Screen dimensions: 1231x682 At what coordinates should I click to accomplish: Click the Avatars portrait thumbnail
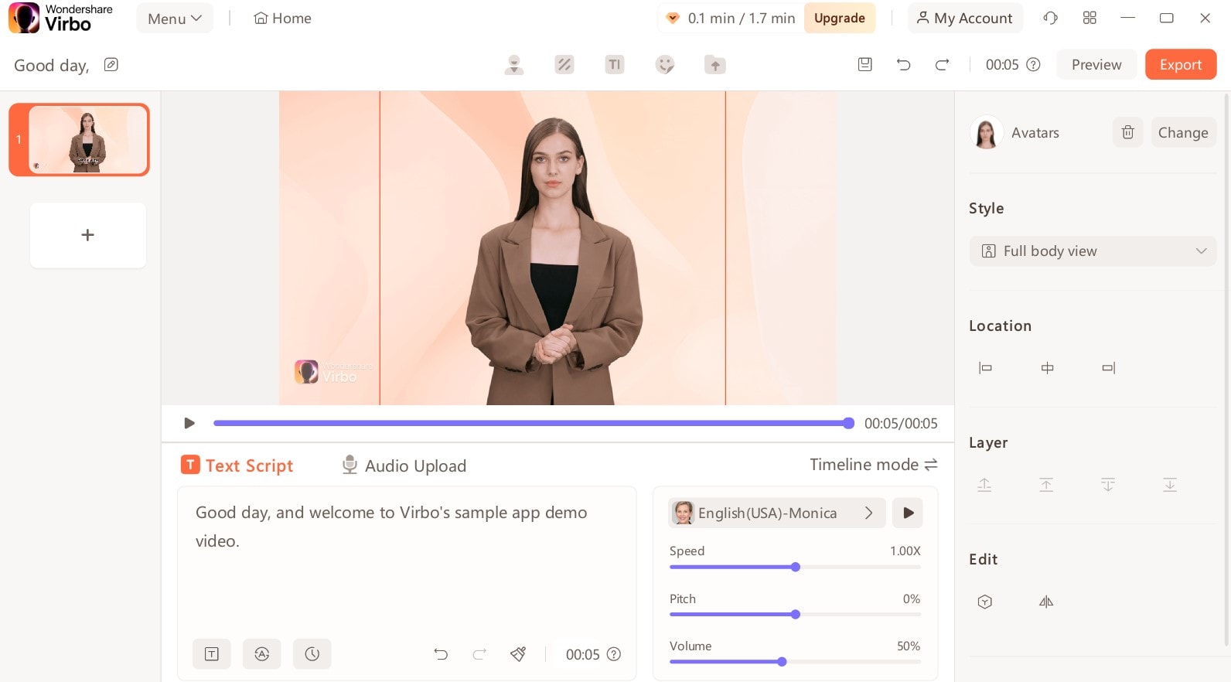click(986, 132)
